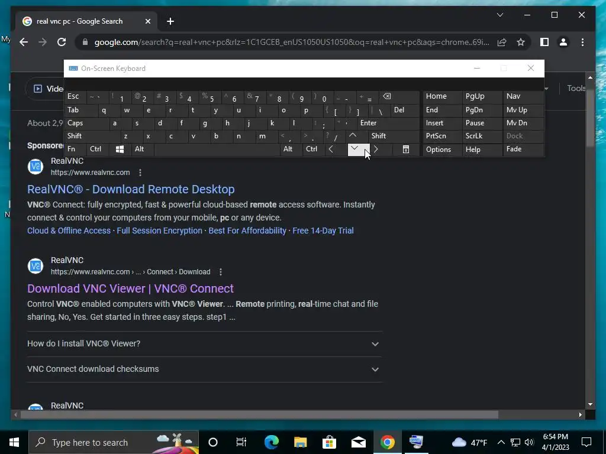Click the down arrow key on keyboard
606x454 pixels.
click(x=358, y=149)
